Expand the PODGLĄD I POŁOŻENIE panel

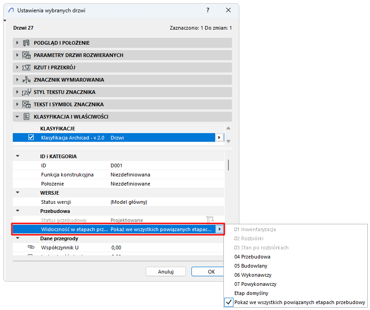click(17, 43)
